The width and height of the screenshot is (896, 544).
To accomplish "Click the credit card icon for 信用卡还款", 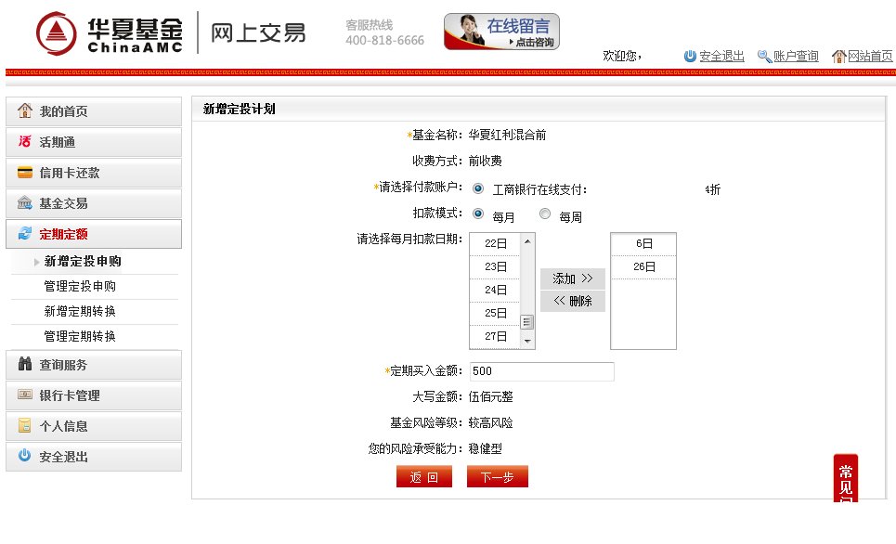I will tap(25, 174).
